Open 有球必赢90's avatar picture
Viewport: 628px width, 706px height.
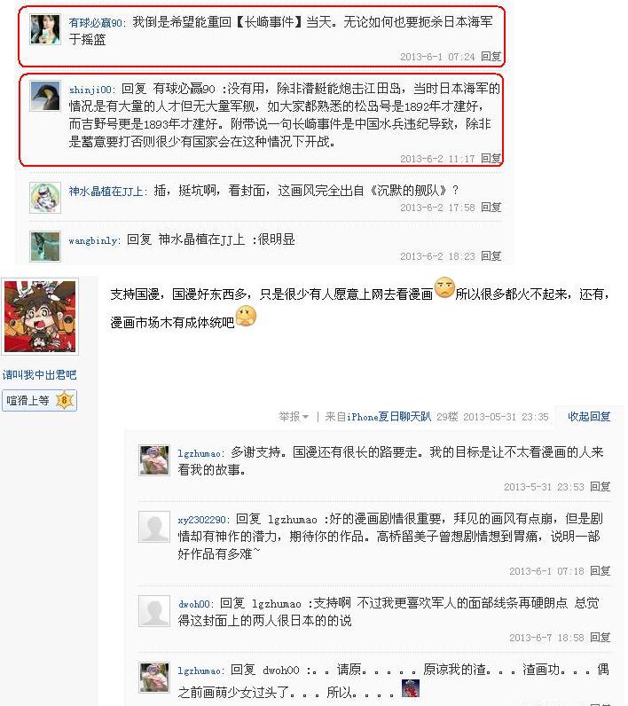tap(45, 29)
